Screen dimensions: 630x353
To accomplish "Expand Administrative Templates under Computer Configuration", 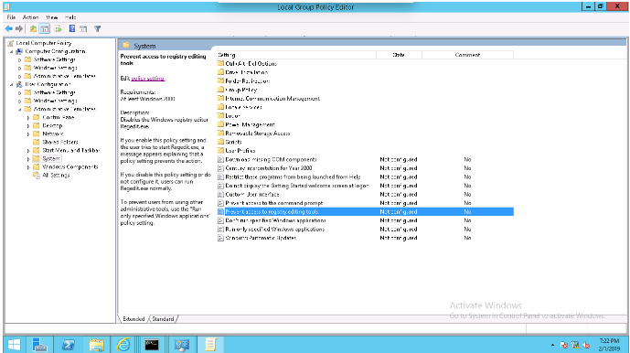I will coord(19,76).
